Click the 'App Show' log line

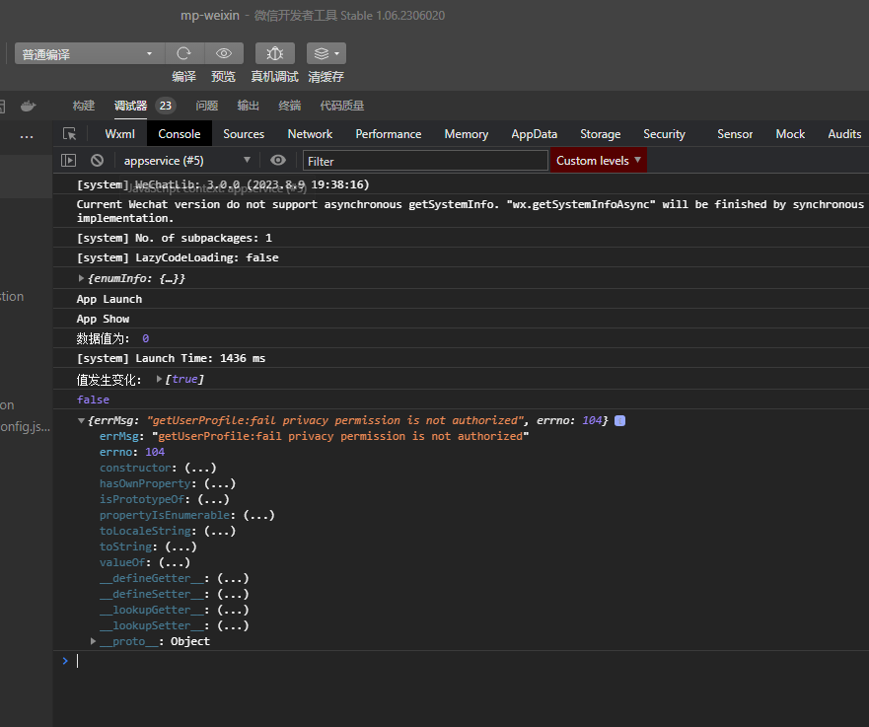[x=104, y=320]
